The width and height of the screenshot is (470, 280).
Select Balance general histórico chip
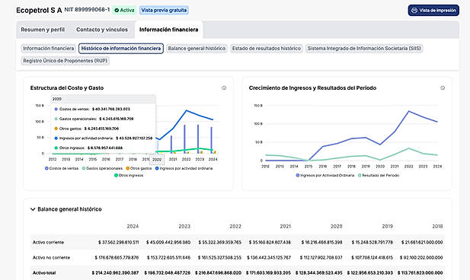click(197, 49)
